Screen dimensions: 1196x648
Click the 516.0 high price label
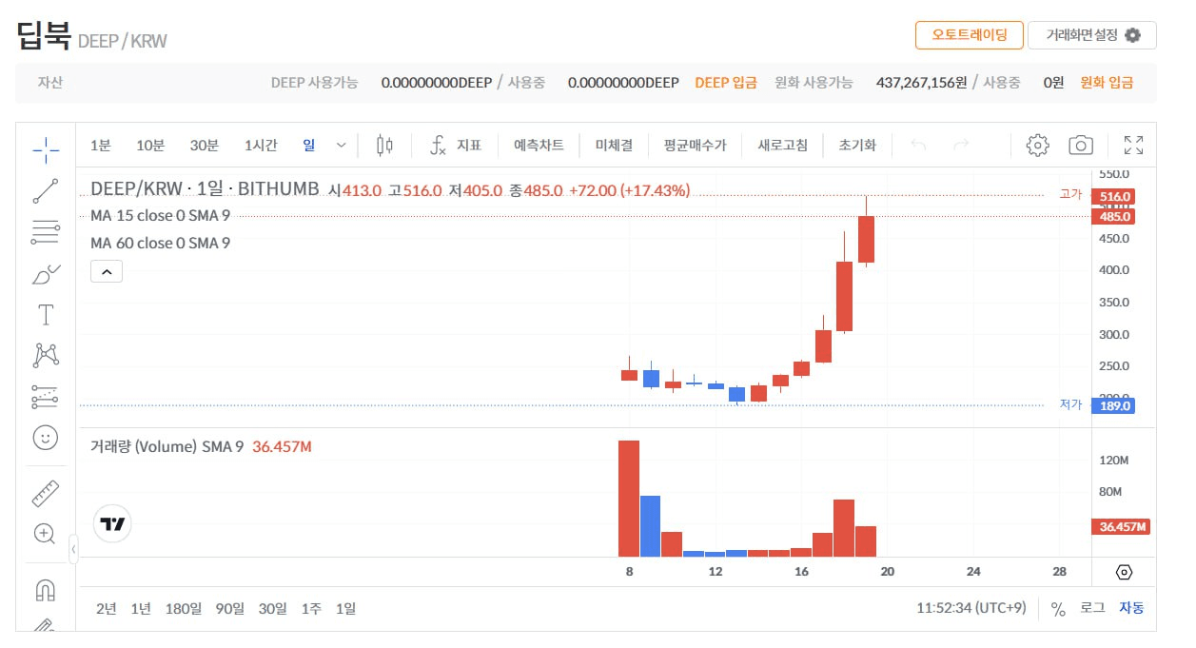coord(1115,197)
